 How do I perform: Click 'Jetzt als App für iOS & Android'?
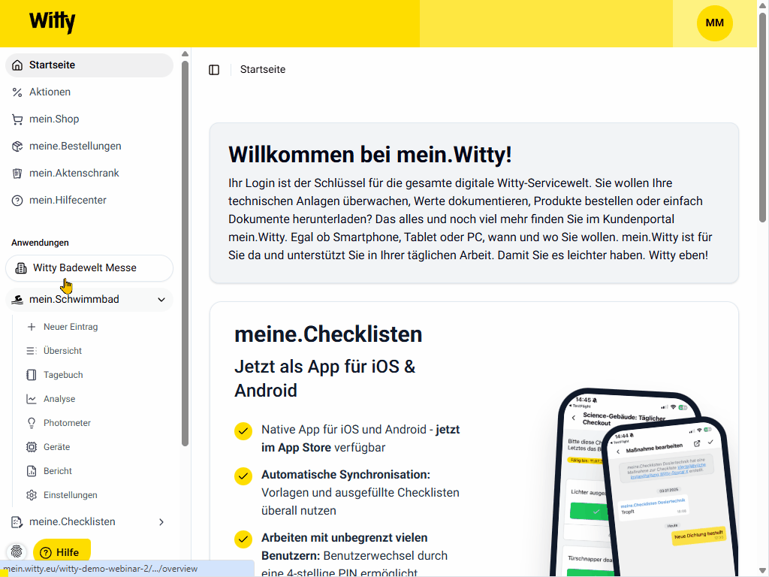click(x=324, y=379)
